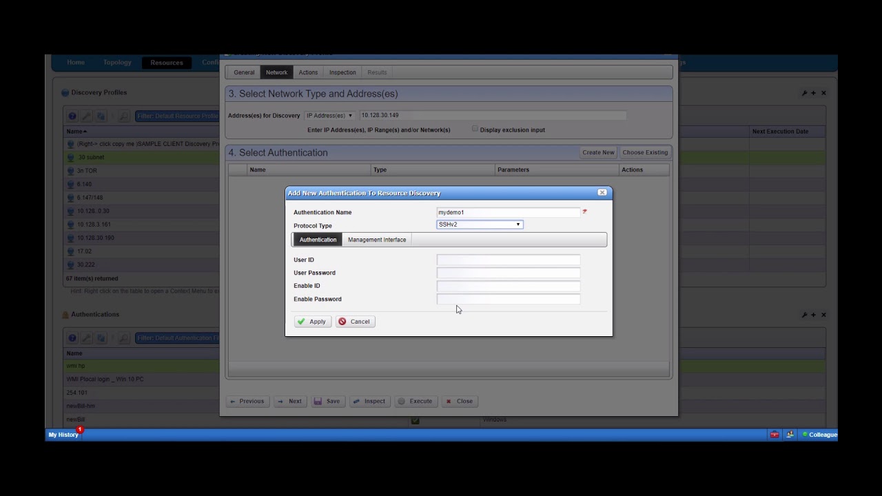Image resolution: width=882 pixels, height=496 pixels.
Task: Click the address field containing 10.128.30.149
Action: click(x=493, y=116)
